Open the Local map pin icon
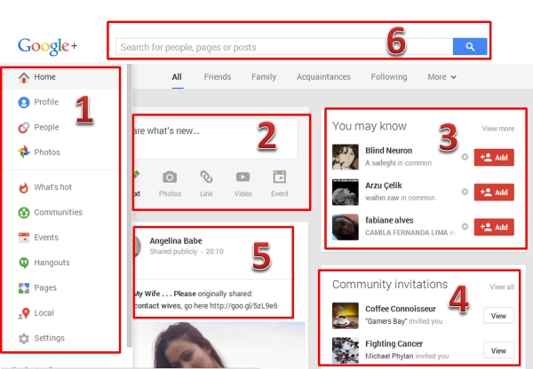The width and height of the screenshot is (533, 369). coord(24,313)
